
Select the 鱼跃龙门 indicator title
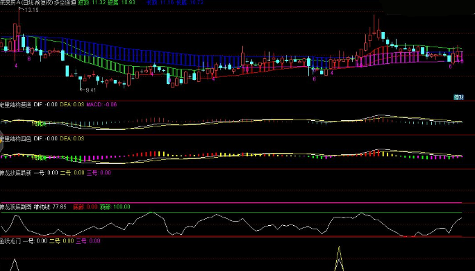[x=10, y=241]
